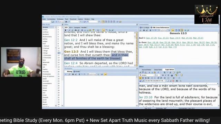Select the Smith dictionary tab
The image size is (221, 124).
pos(77,72)
